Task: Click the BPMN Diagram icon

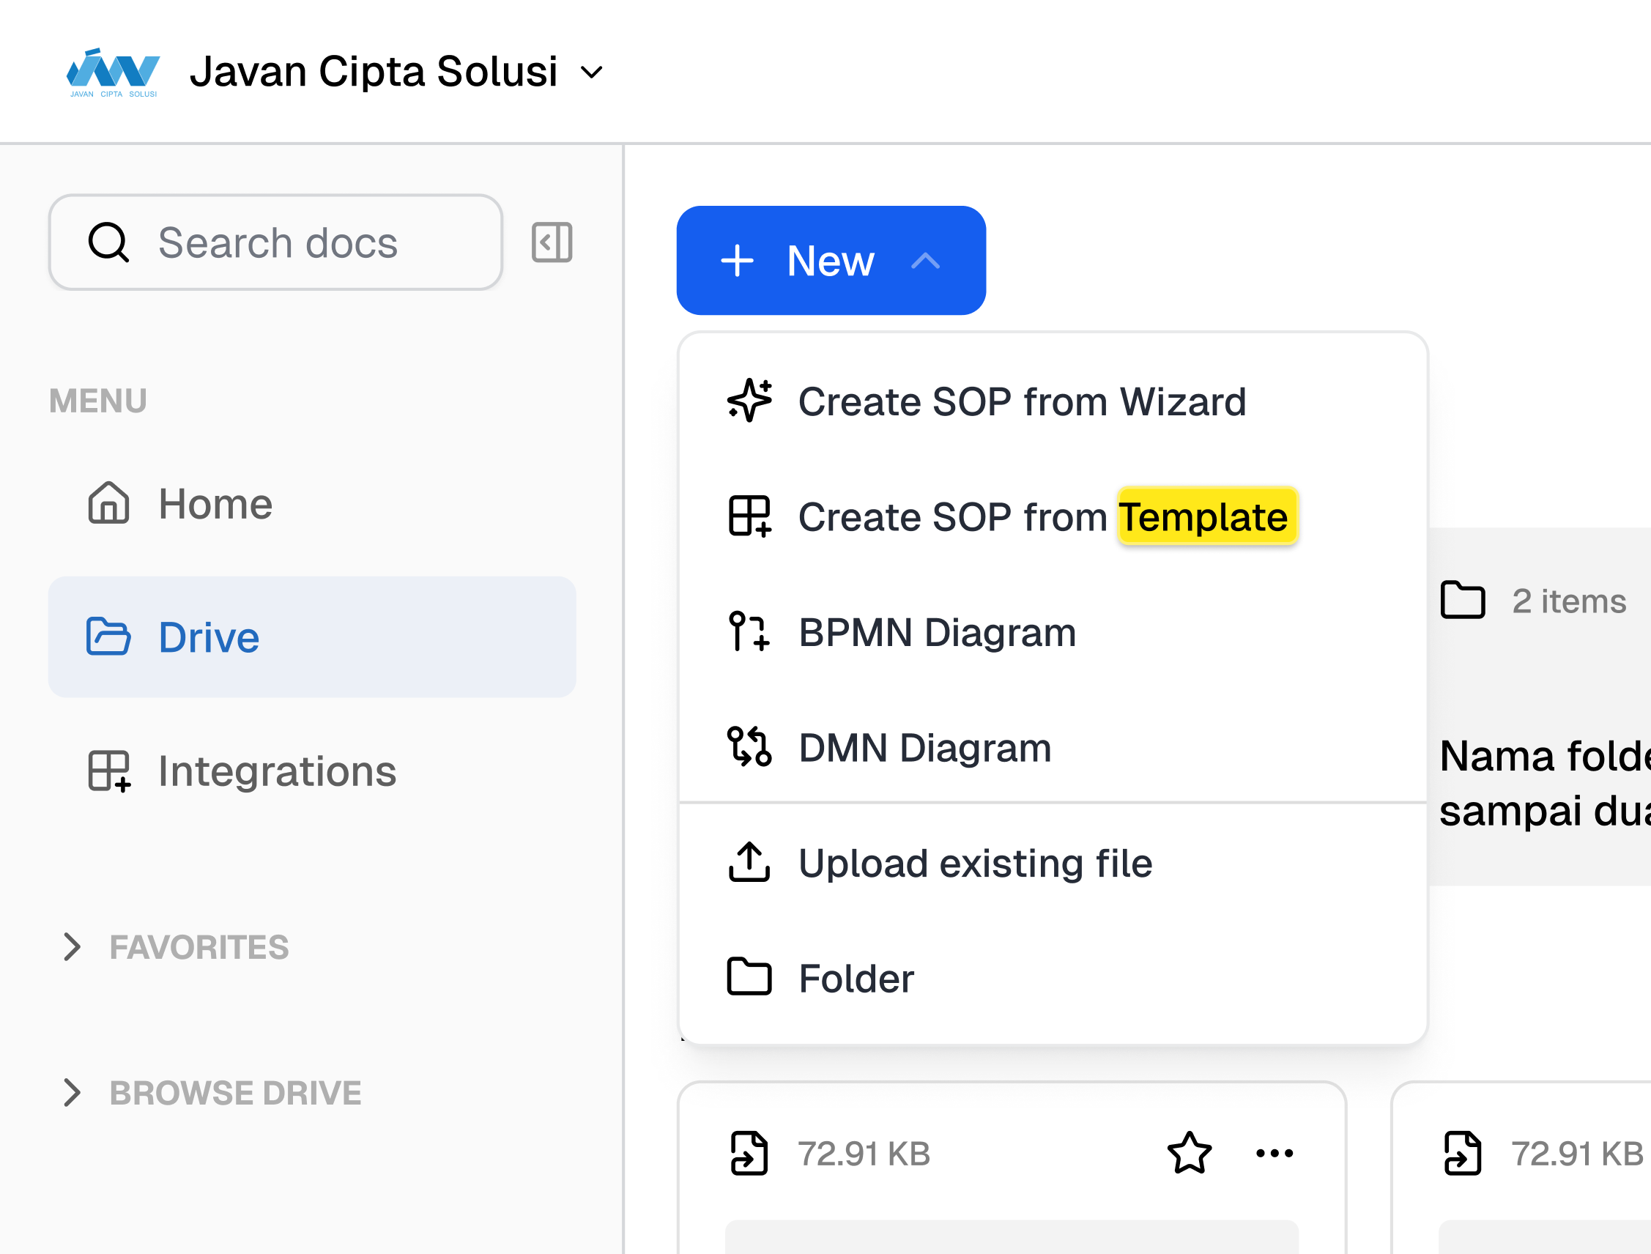Action: [749, 631]
